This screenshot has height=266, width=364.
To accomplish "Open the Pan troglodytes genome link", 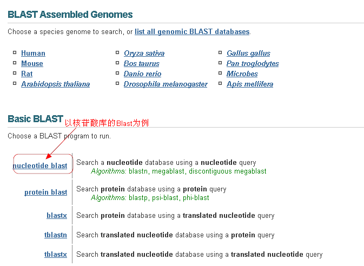I will (253, 64).
